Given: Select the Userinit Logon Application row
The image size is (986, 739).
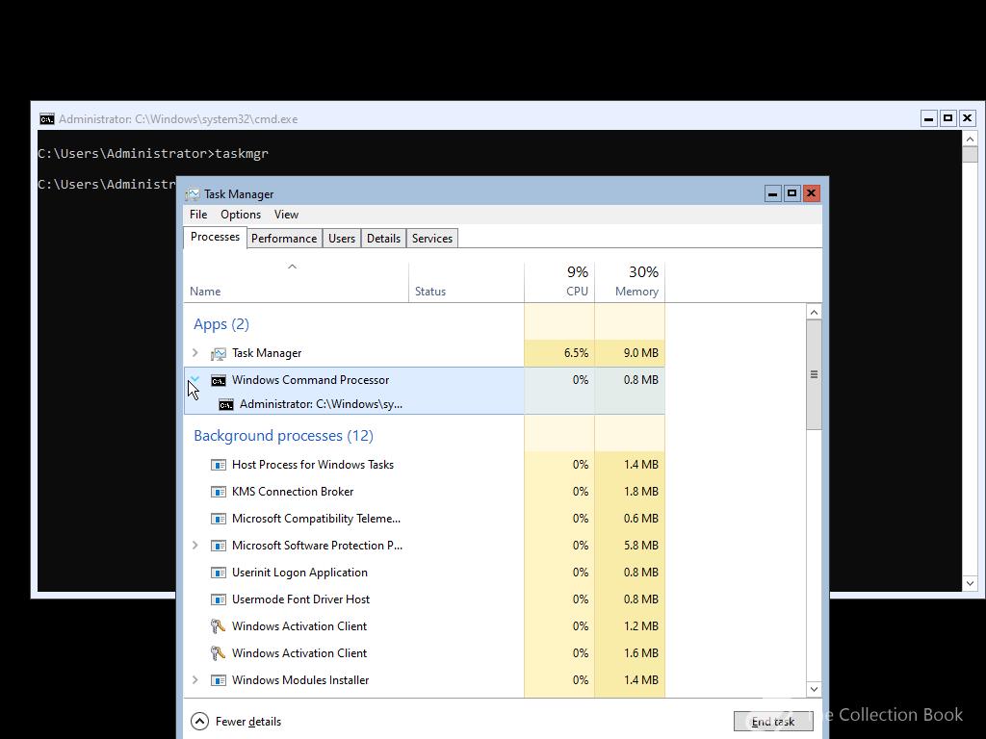Looking at the screenshot, I should tap(299, 573).
